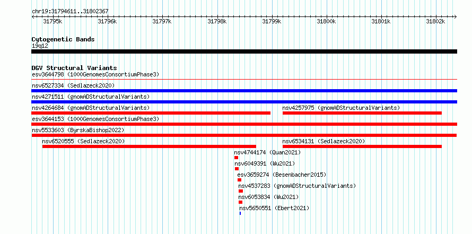The image size is (472, 234).
Task: Click the red nsv6534131 variant bar
Action: point(362,146)
